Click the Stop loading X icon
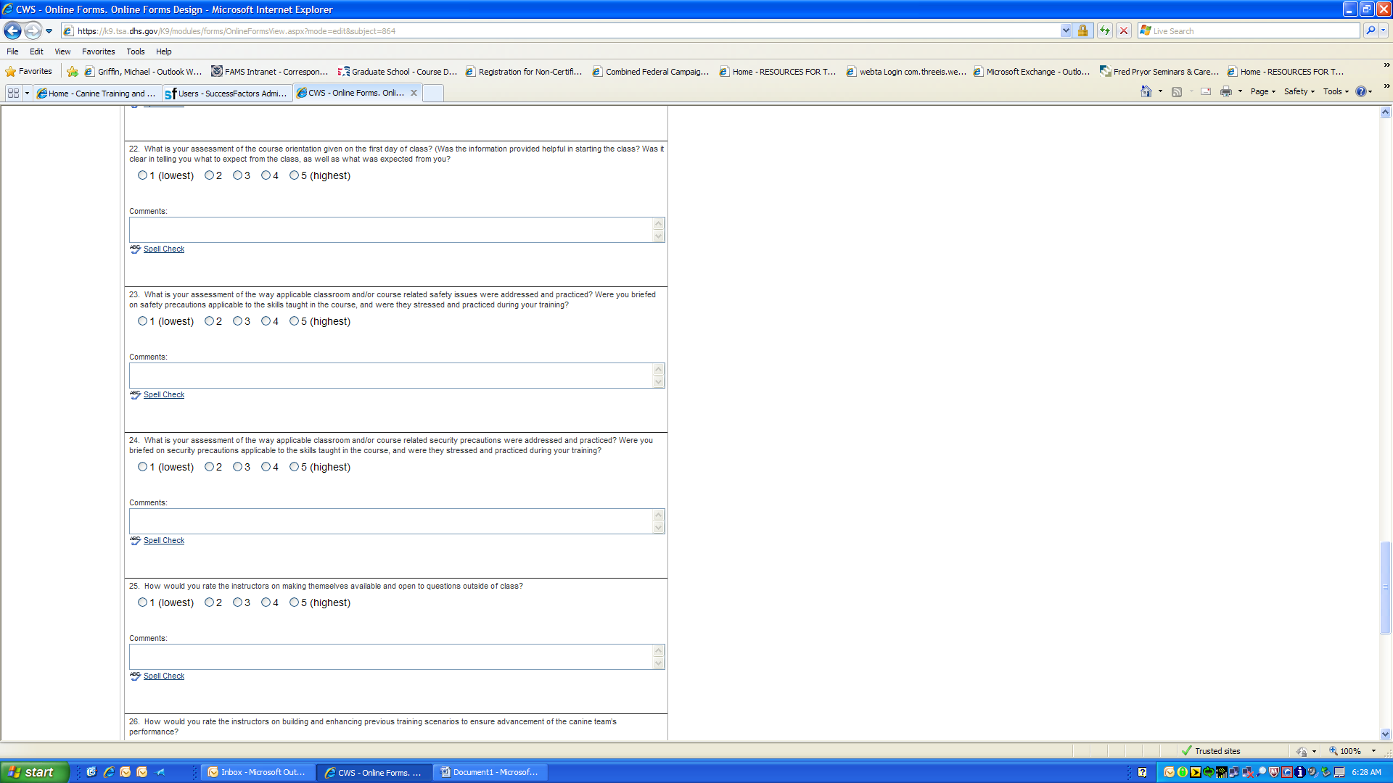The width and height of the screenshot is (1393, 783). tap(1124, 30)
